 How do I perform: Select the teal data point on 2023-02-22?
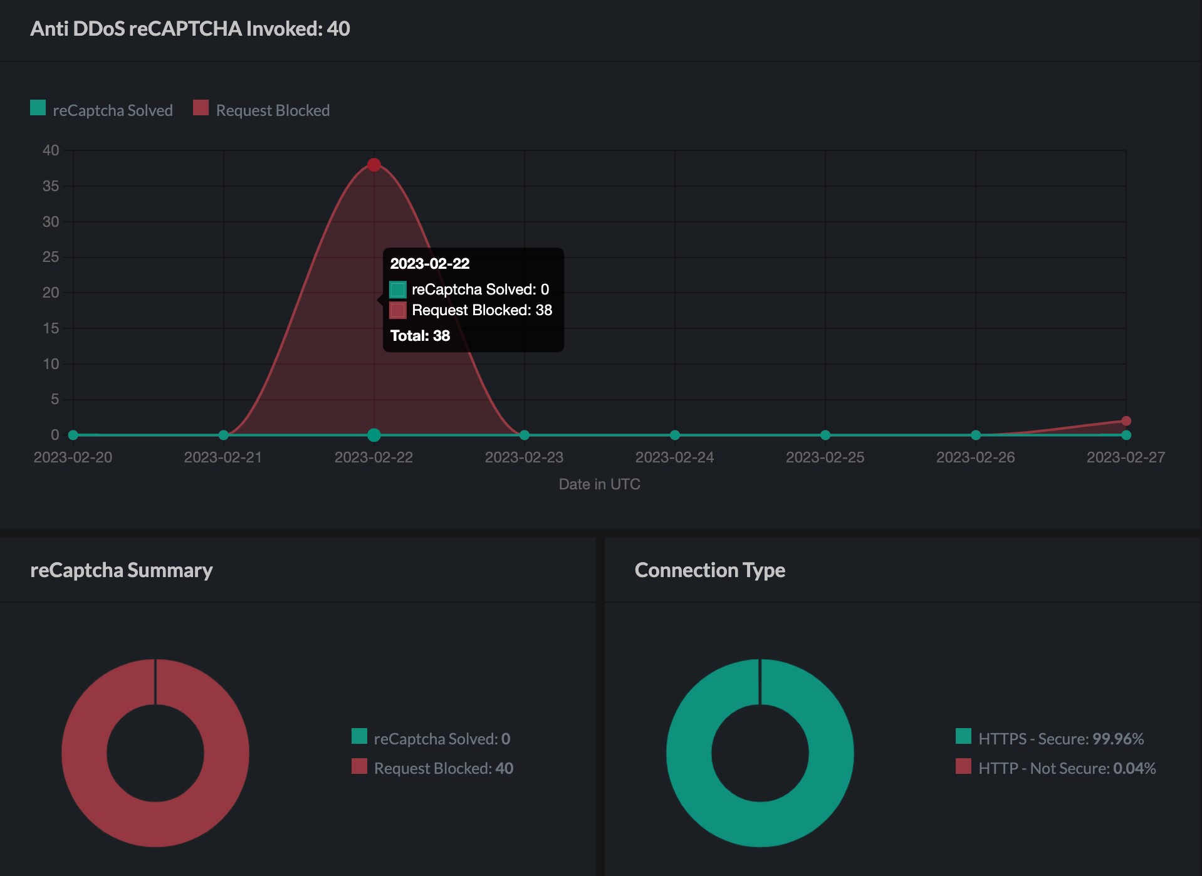point(374,435)
